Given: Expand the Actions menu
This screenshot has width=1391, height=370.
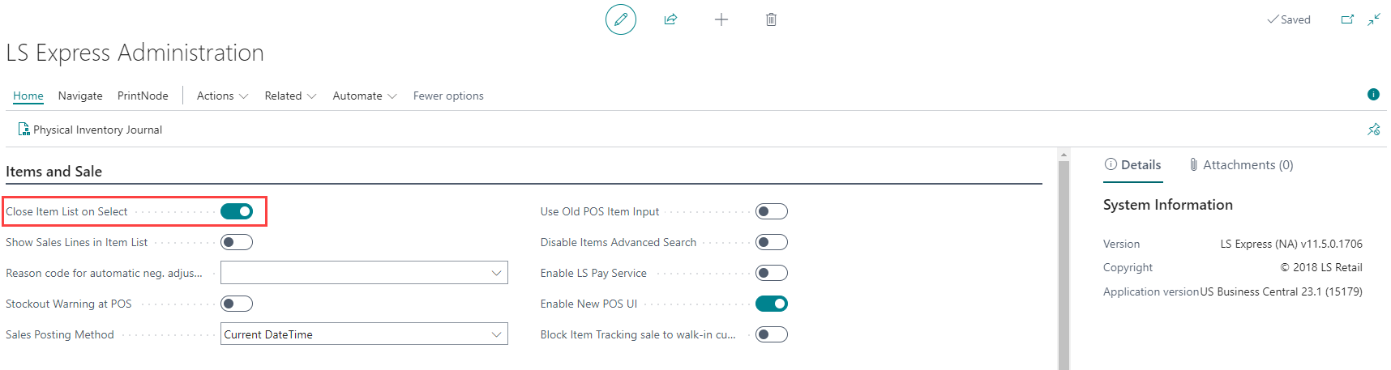Looking at the screenshot, I should [x=222, y=96].
